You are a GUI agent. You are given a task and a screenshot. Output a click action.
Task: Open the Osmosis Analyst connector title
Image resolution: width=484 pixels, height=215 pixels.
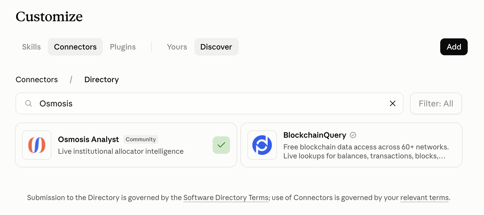point(88,139)
